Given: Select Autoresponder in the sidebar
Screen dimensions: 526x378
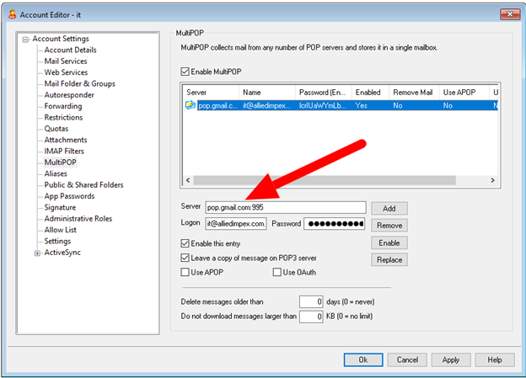Looking at the screenshot, I should [x=68, y=95].
